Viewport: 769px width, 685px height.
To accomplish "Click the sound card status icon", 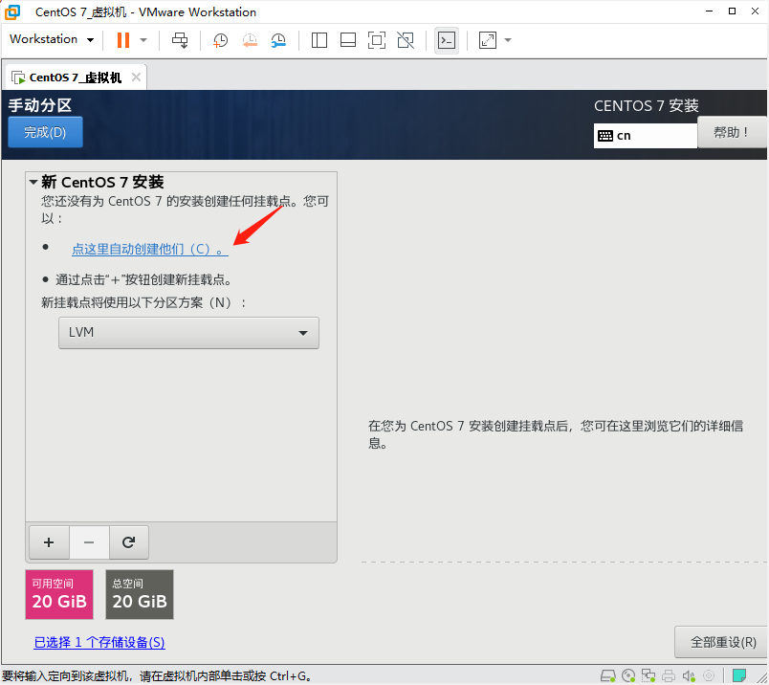I will click(689, 676).
